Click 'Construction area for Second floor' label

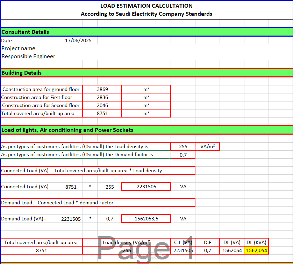click(x=42, y=105)
